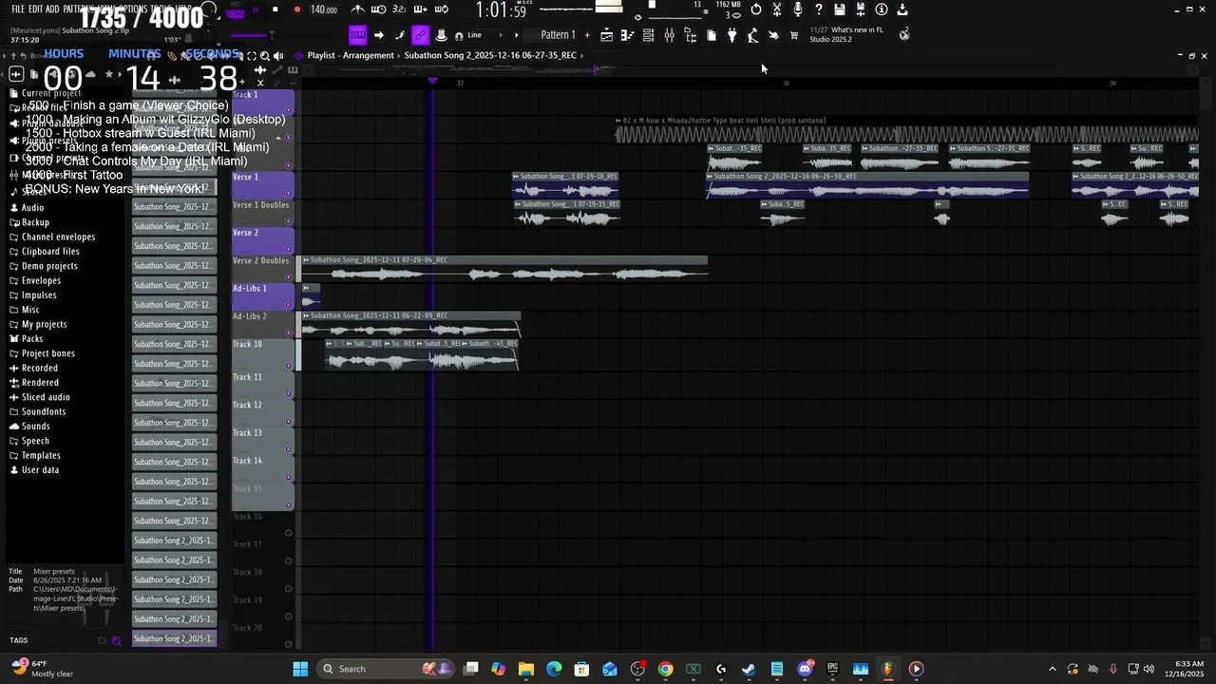Open the Pattern 1 selector
The image size is (1216, 684).
pos(558,35)
